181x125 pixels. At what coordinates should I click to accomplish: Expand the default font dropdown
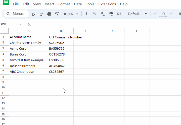[x=137, y=14]
